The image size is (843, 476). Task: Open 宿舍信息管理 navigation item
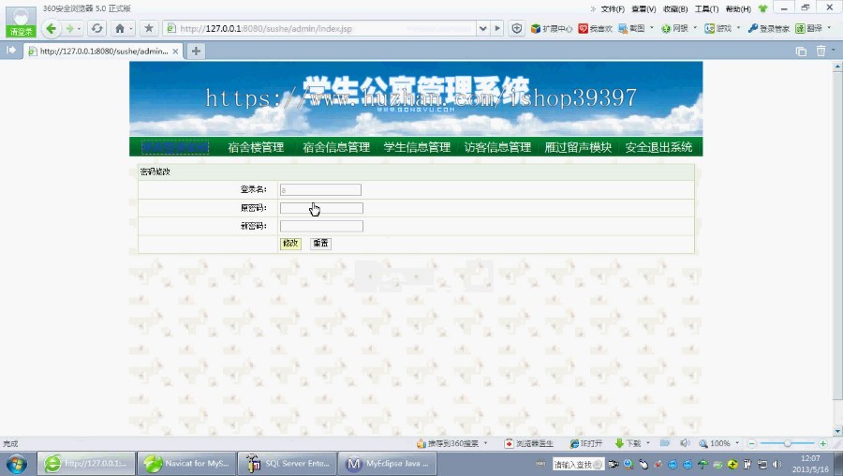click(x=336, y=147)
